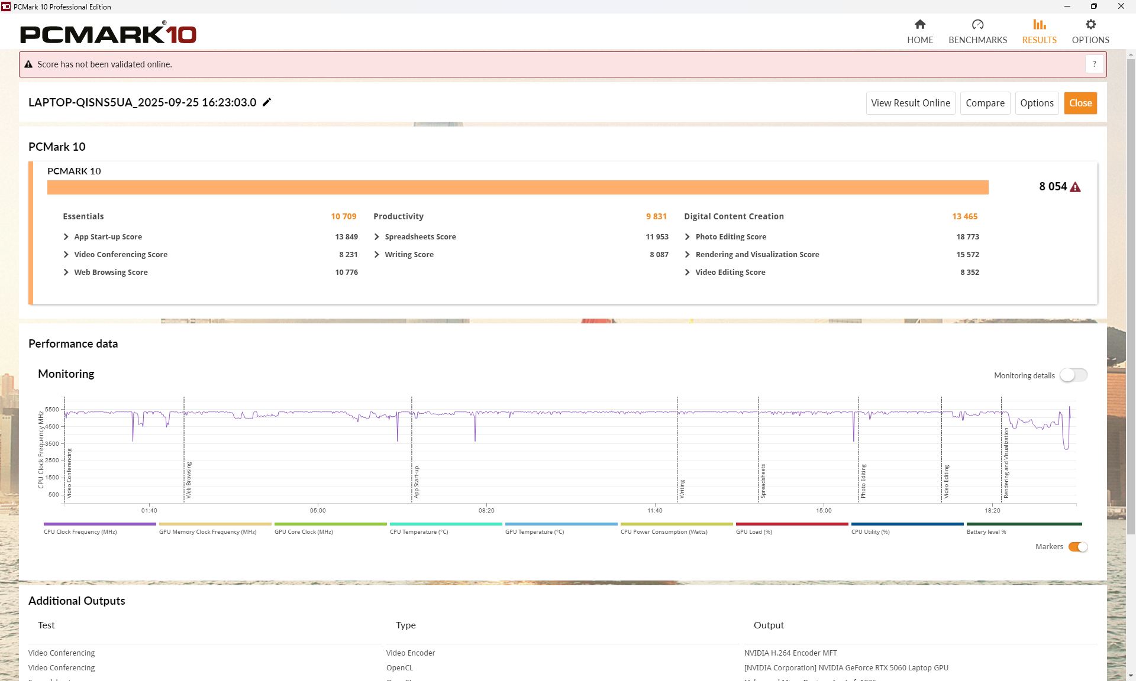Click the alert triangle in validation banner

point(28,64)
